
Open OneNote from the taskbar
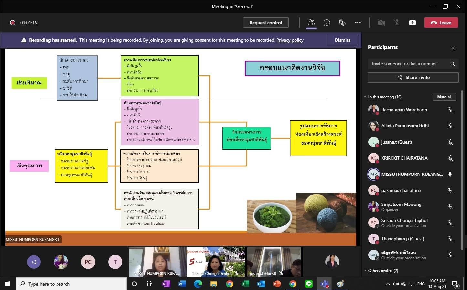[x=166, y=284]
